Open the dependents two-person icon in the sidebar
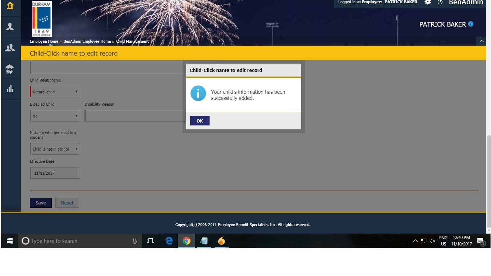Screen dimensions: 491x276 pos(10,47)
